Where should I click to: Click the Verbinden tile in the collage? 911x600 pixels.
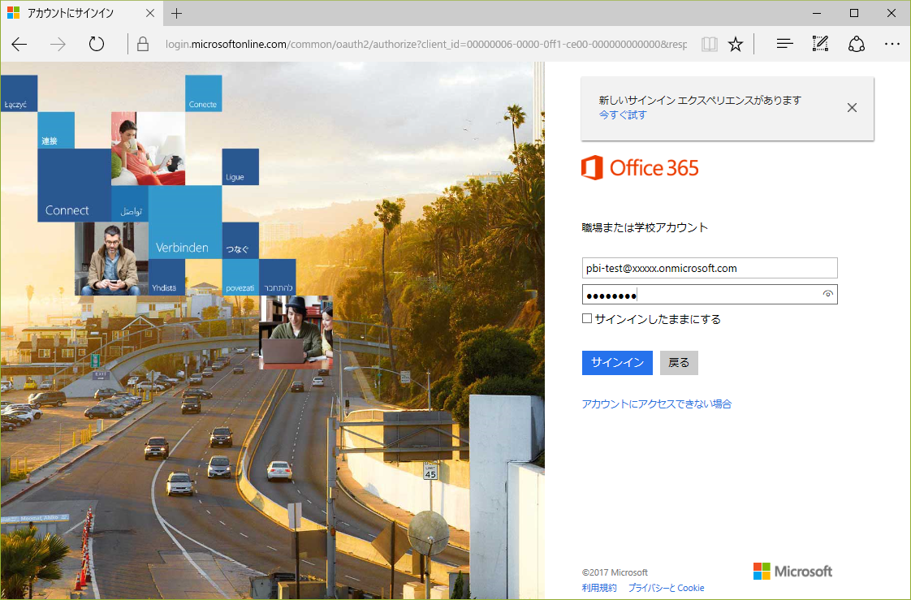click(185, 222)
